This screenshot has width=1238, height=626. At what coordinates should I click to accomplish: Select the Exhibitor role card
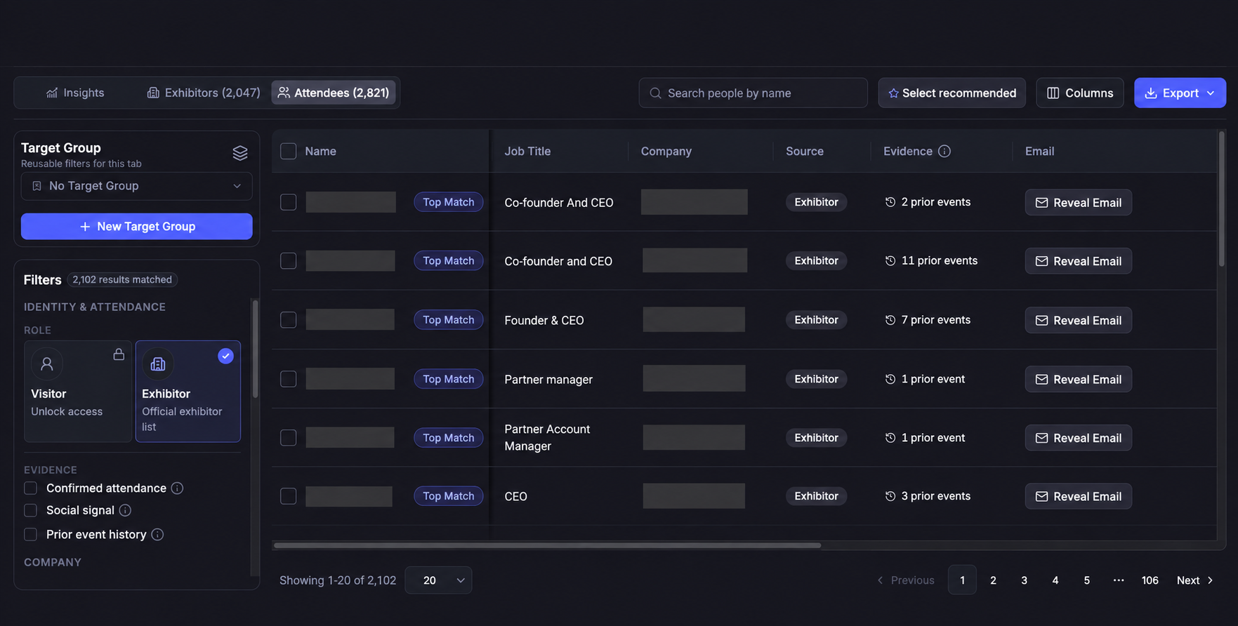coord(188,392)
